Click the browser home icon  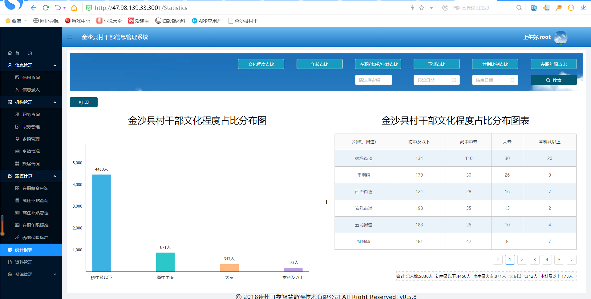(74, 8)
